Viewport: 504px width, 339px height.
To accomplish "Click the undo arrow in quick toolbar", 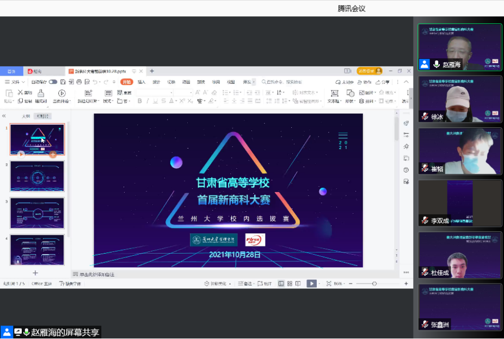I will (x=95, y=82).
